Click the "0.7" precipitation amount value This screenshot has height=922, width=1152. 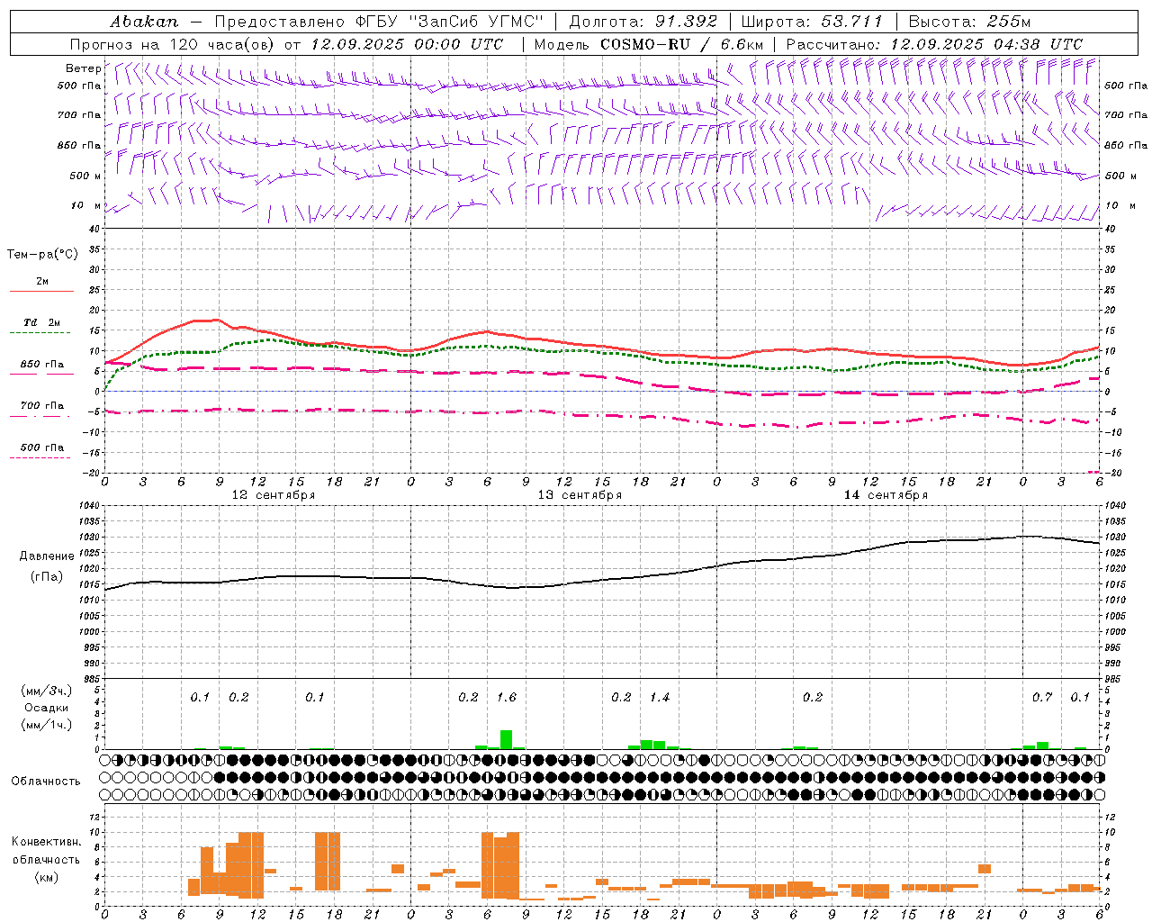tap(1042, 697)
